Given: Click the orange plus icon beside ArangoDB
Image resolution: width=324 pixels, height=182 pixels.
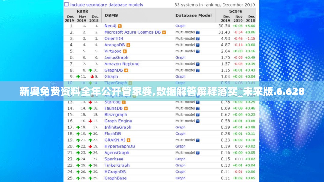Looking at the screenshot, I should coord(128,45).
